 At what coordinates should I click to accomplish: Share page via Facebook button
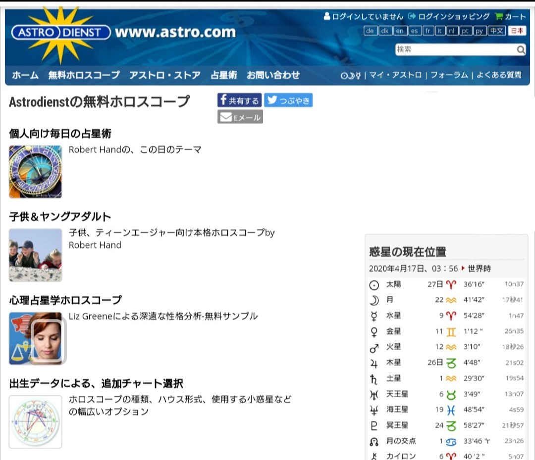tap(240, 100)
